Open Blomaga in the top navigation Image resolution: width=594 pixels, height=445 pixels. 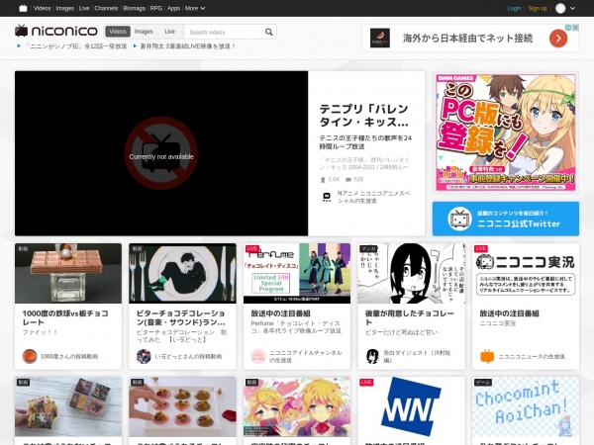[x=134, y=8]
